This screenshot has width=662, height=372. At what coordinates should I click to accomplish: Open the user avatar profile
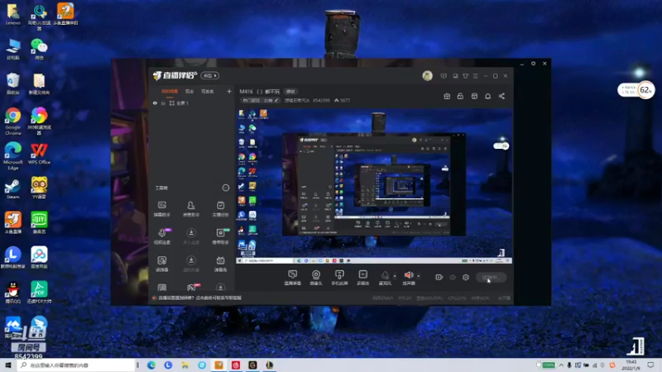(x=427, y=76)
